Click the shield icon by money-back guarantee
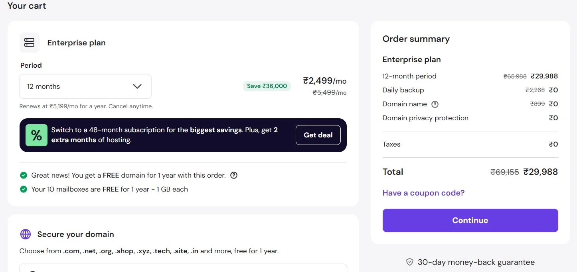 409,262
